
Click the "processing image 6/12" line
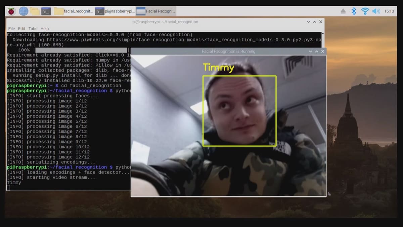tap(47, 126)
